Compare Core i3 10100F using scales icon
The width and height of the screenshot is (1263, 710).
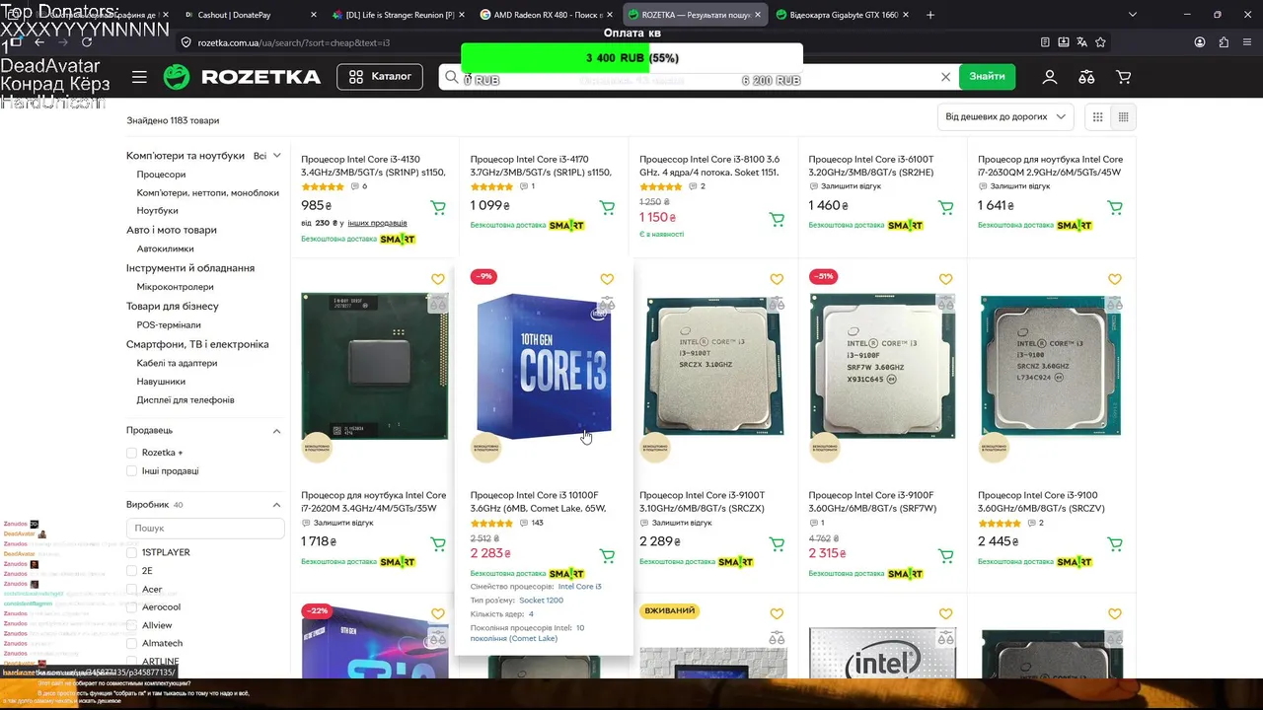tap(607, 304)
